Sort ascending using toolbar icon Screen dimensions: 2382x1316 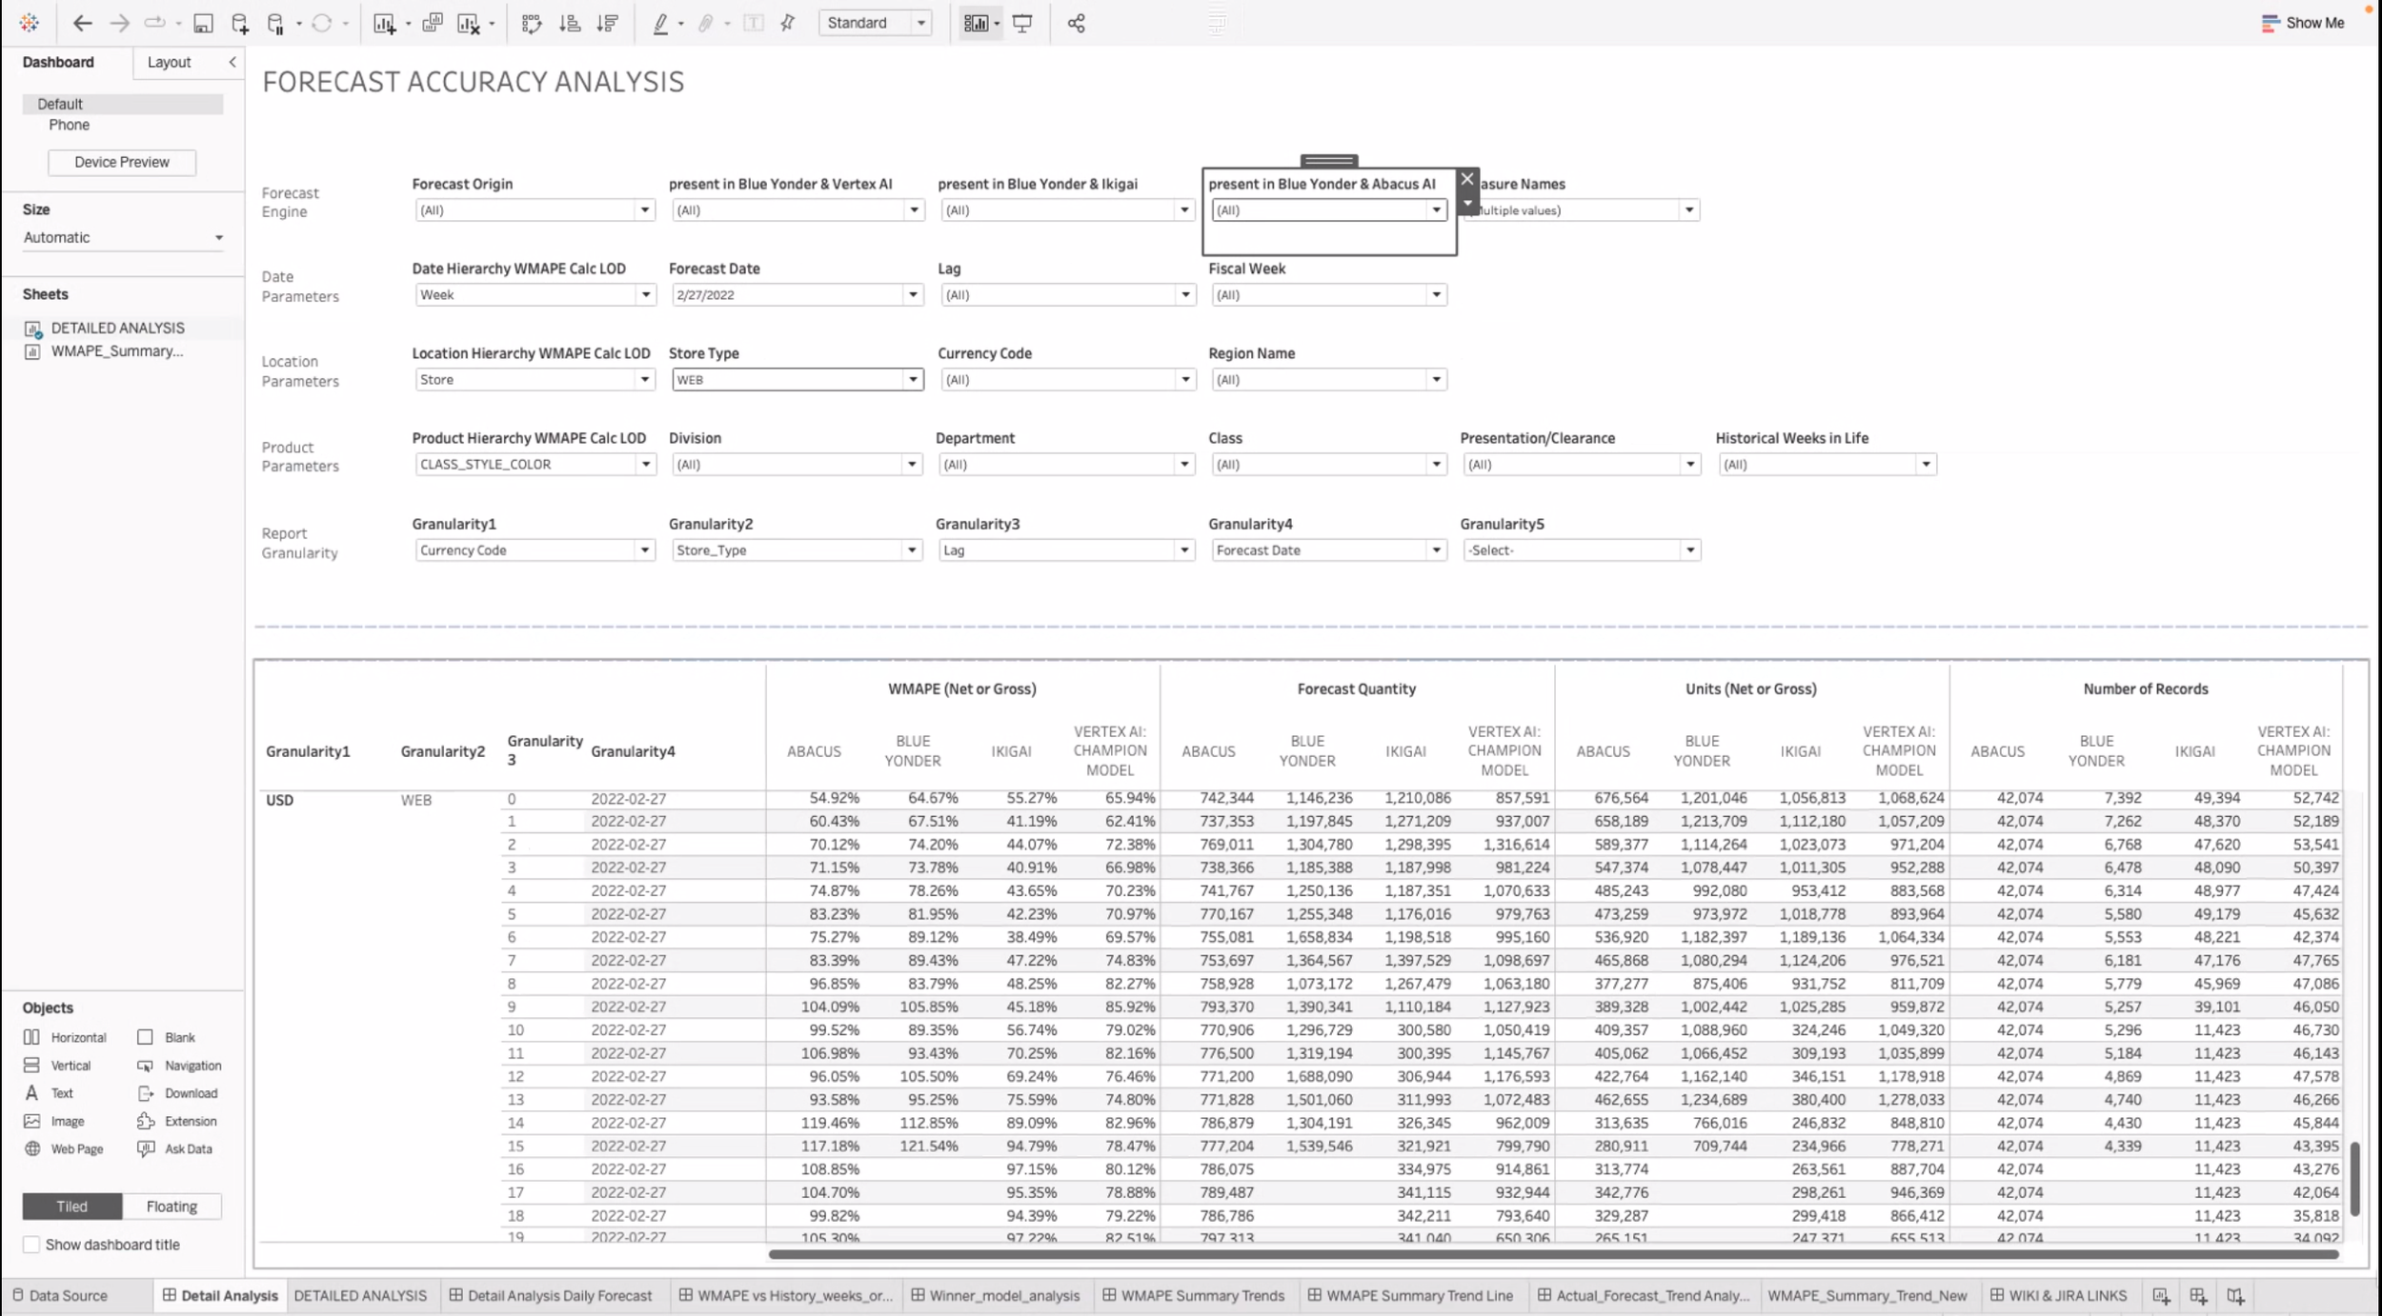[570, 23]
